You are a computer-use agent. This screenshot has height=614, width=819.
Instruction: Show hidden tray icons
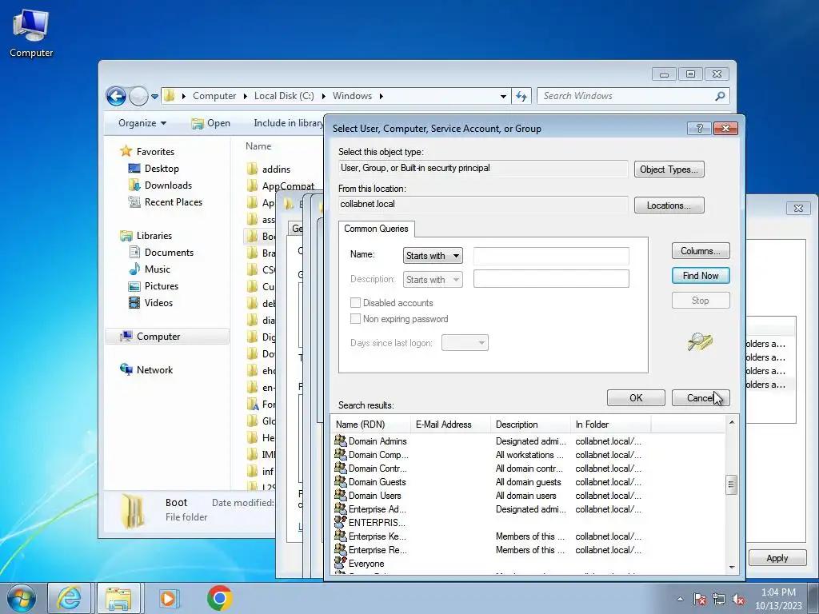coord(680,599)
